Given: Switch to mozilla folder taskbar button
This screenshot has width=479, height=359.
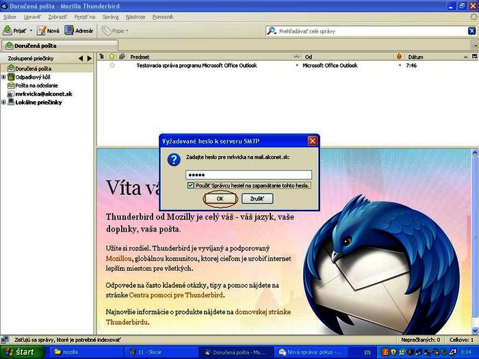Looking at the screenshot, I should 86,352.
